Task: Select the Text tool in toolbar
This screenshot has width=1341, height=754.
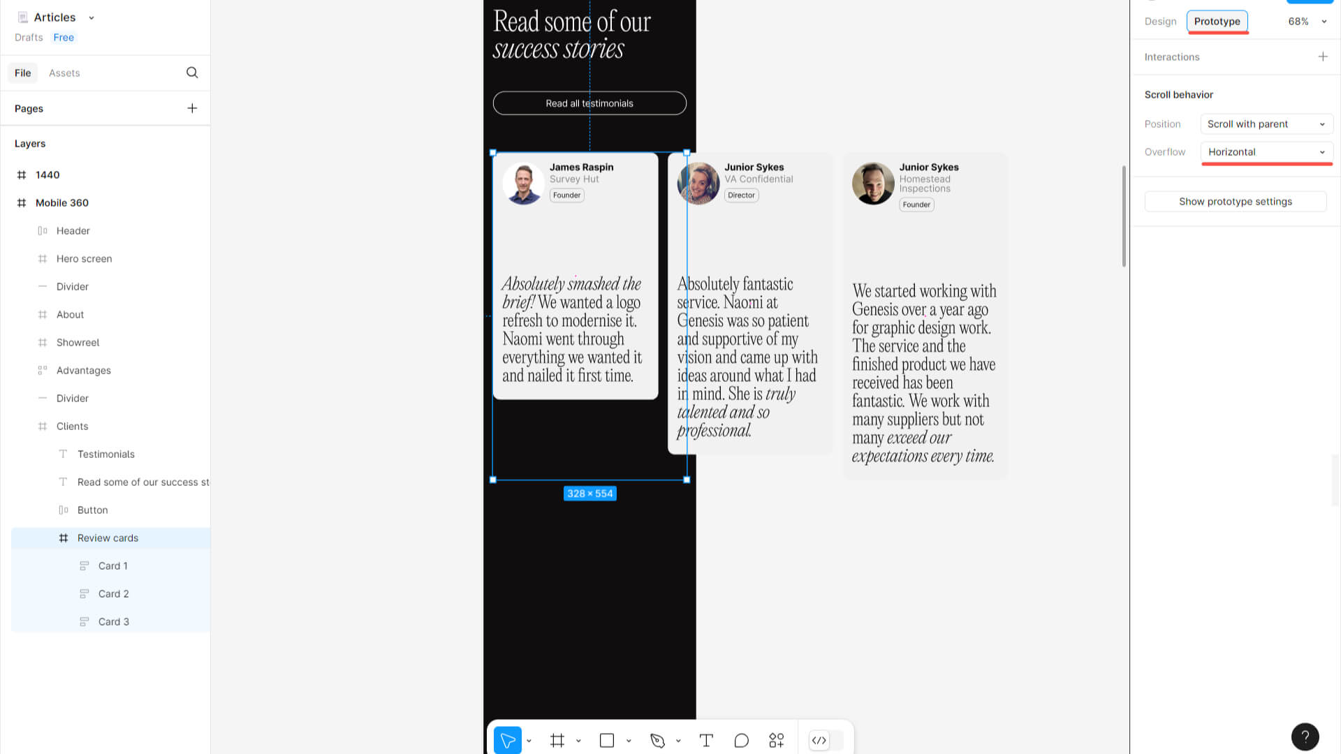Action: pos(705,739)
